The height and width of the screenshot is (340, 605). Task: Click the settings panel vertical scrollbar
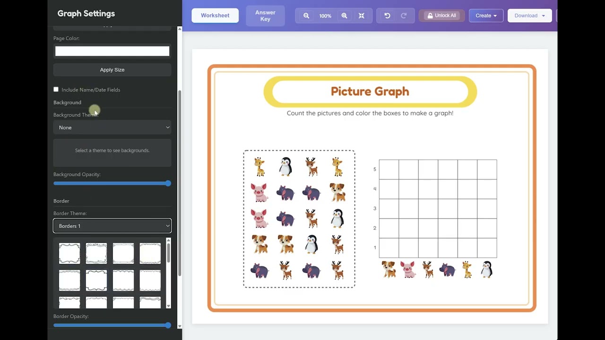(180, 183)
